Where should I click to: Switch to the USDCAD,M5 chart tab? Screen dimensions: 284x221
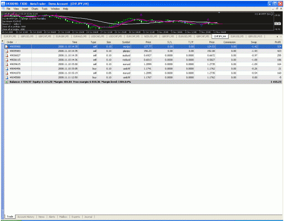[x=98, y=36]
